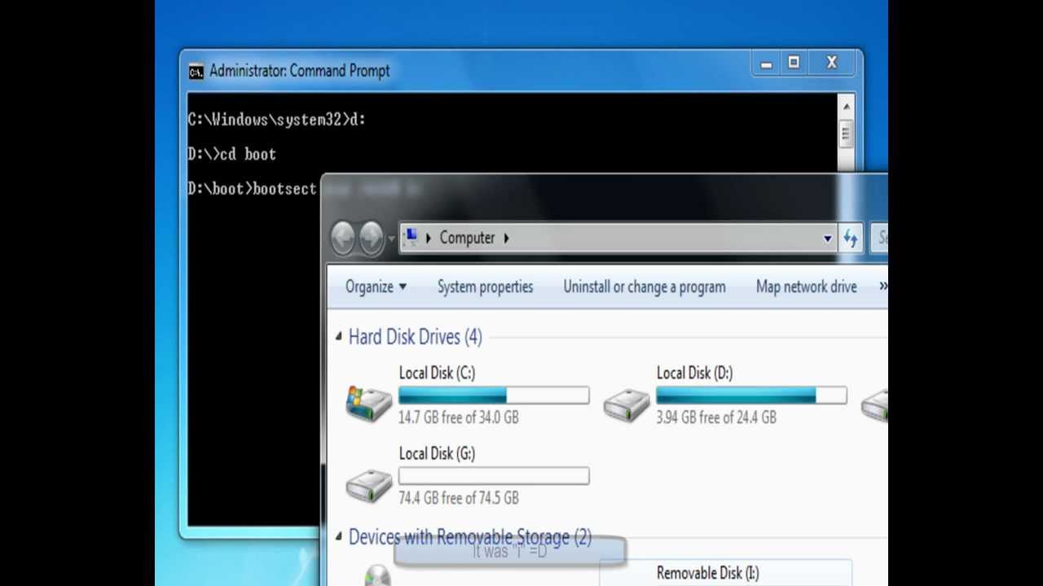Click the Local Disk (C:) usage bar
1043x586 pixels.
[x=494, y=396]
